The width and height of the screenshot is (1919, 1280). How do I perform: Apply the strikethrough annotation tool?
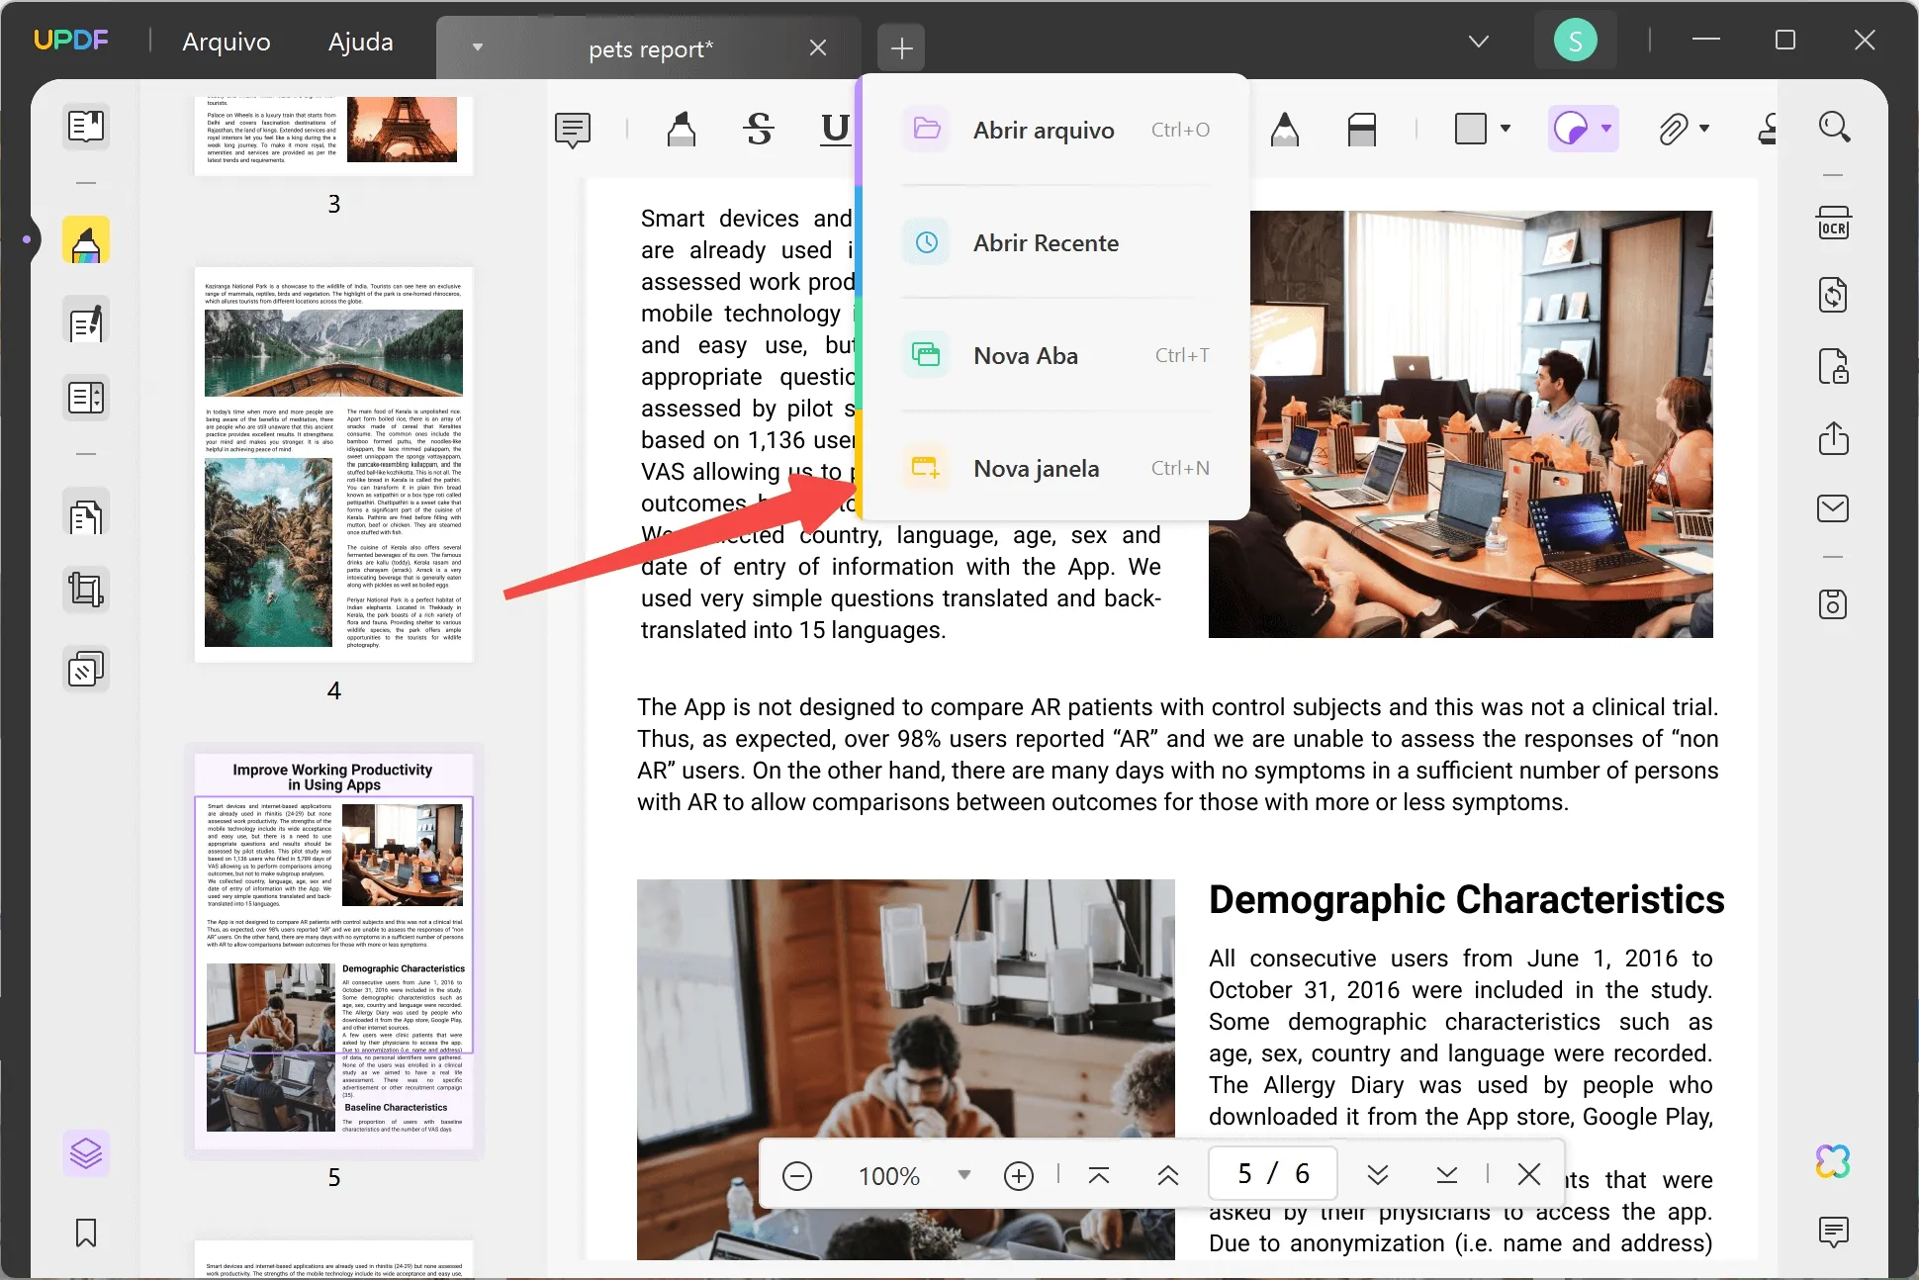759,129
